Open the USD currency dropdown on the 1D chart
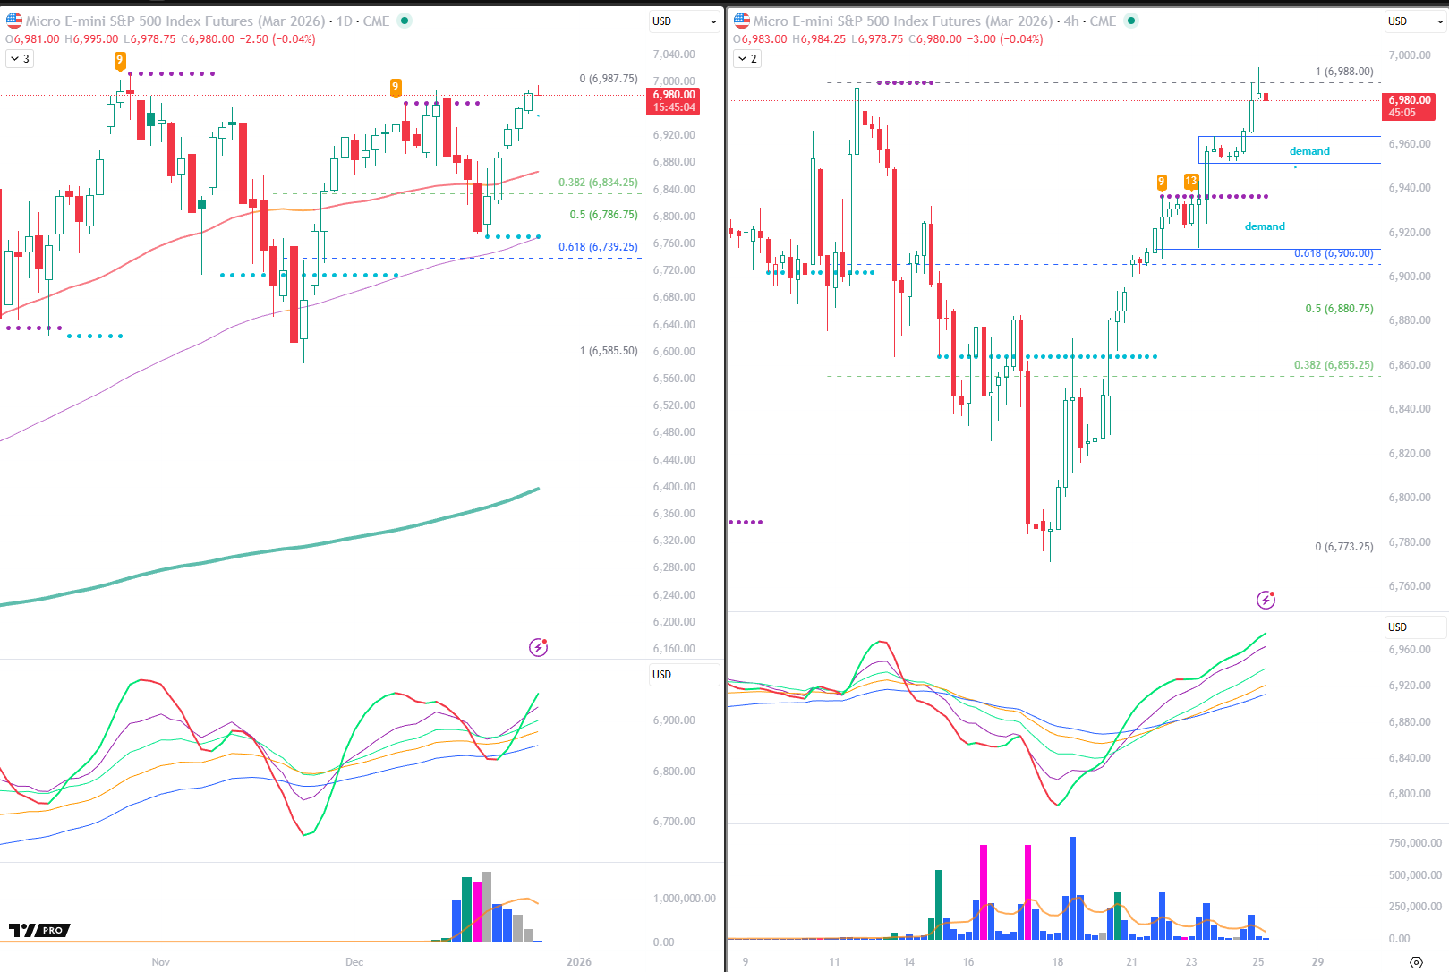Screen dimensions: 1449x972 [x=685, y=21]
